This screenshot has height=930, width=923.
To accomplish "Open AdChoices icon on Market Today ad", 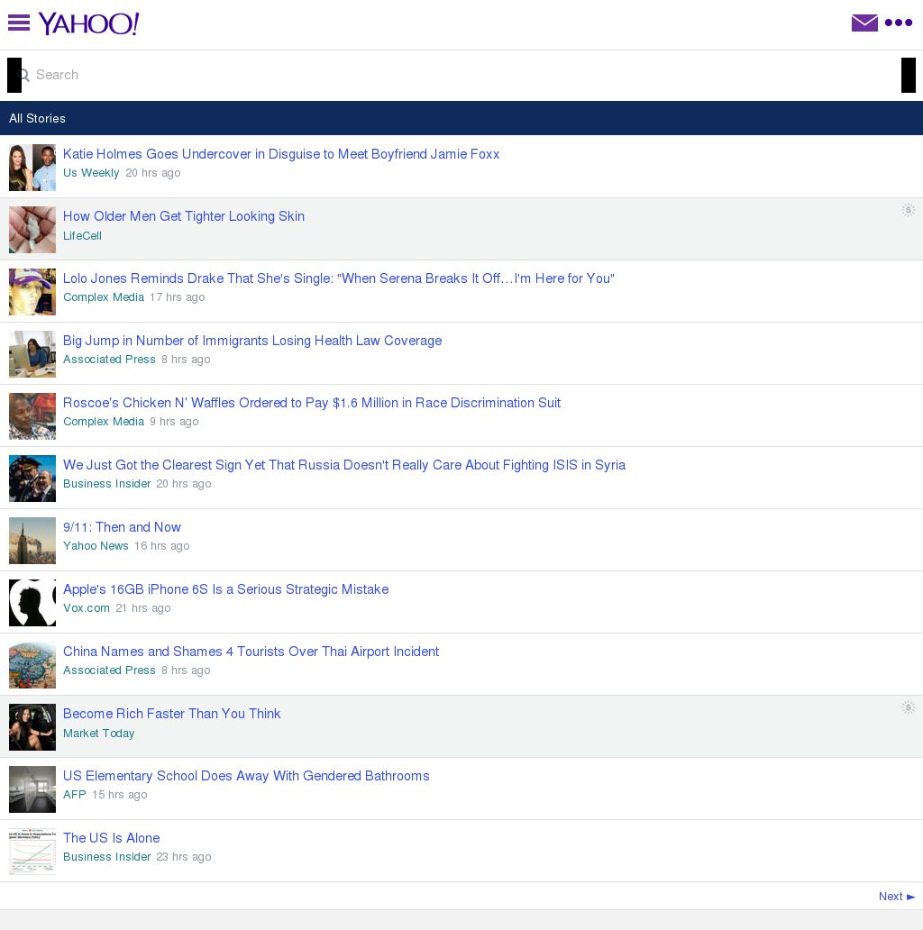I will point(908,707).
